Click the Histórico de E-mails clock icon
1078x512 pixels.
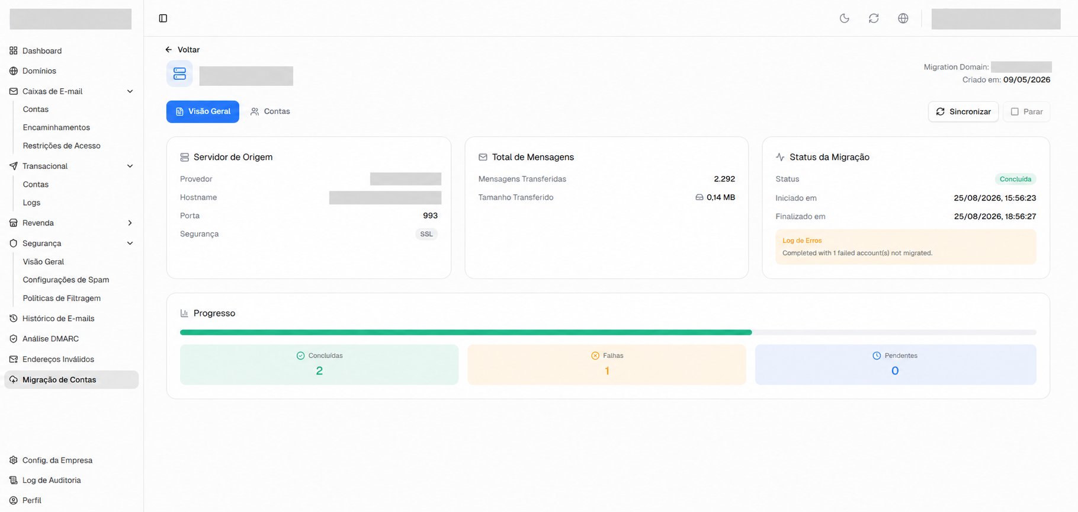pyautogui.click(x=14, y=318)
